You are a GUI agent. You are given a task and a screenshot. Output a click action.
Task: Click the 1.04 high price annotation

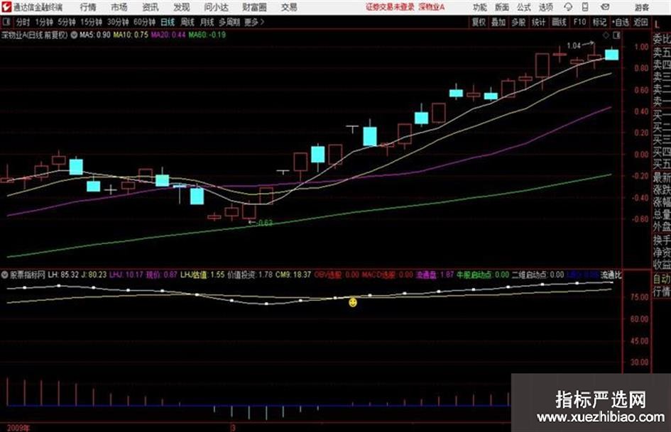[574, 45]
